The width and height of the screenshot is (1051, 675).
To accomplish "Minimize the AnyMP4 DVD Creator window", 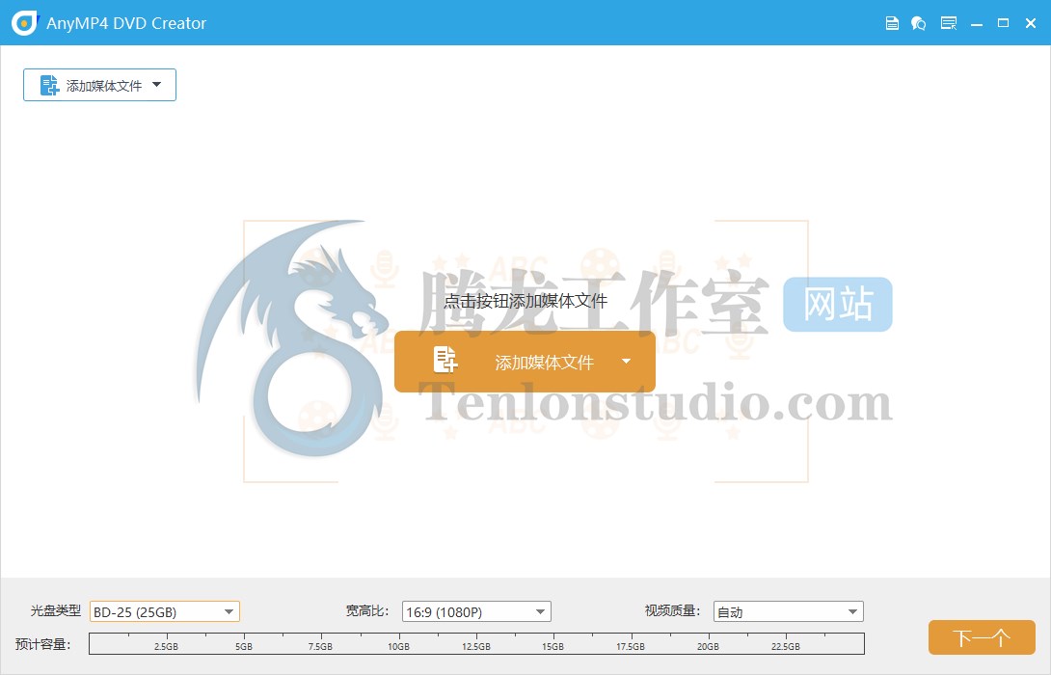I will coord(977,24).
